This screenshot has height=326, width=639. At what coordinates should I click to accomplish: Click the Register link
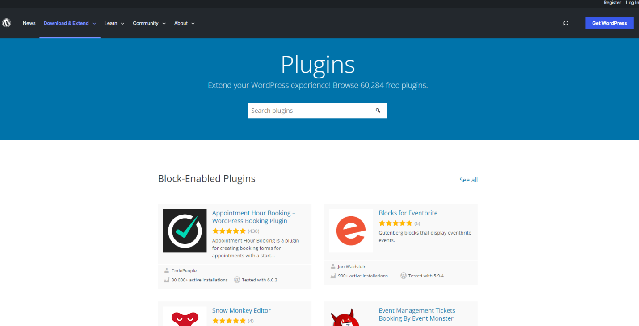tap(612, 3)
